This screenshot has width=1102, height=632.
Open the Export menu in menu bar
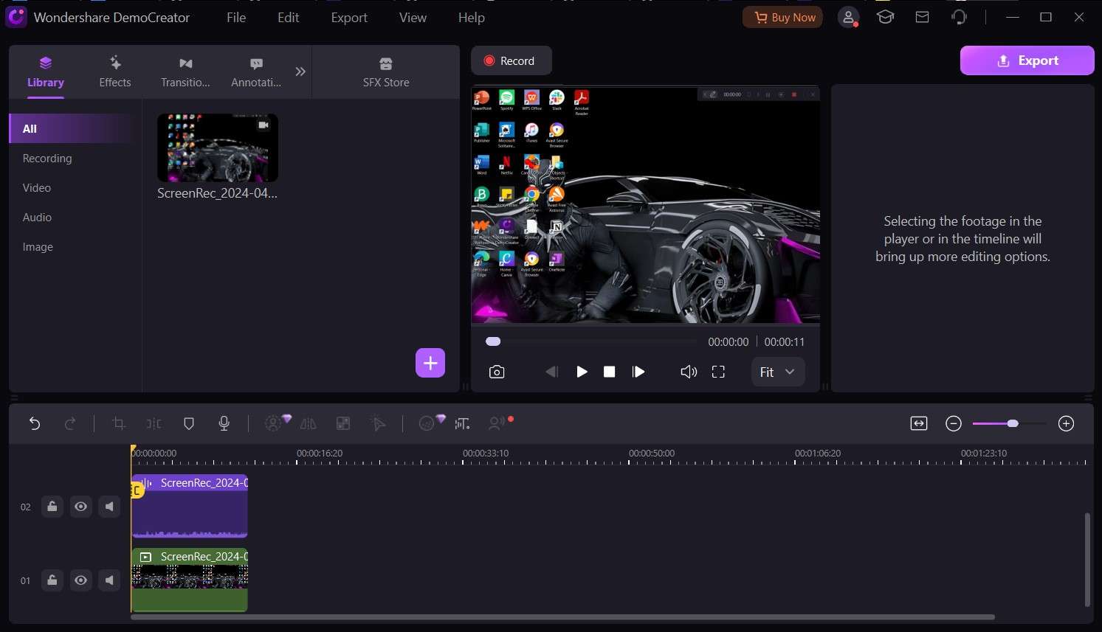point(349,18)
